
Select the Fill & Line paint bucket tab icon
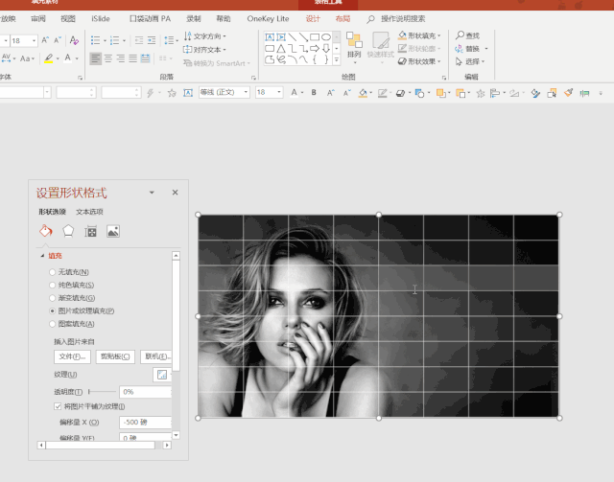click(x=46, y=231)
